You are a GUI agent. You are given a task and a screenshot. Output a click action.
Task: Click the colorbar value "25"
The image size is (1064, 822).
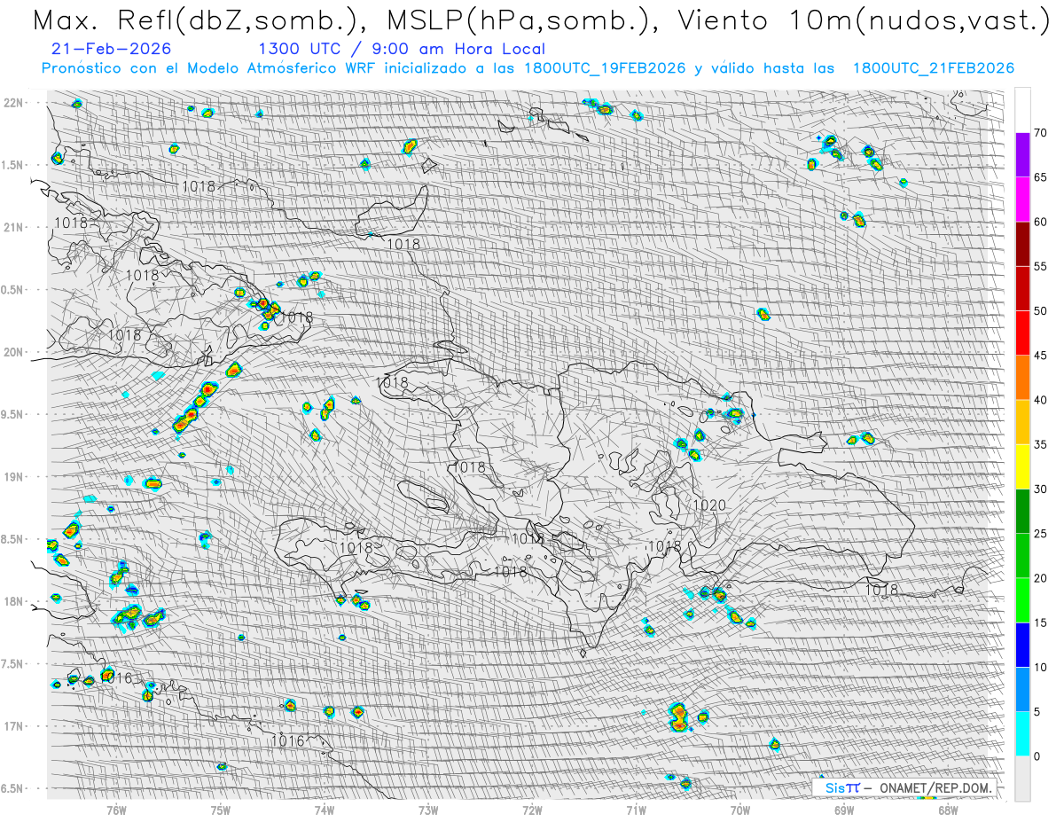click(1041, 534)
